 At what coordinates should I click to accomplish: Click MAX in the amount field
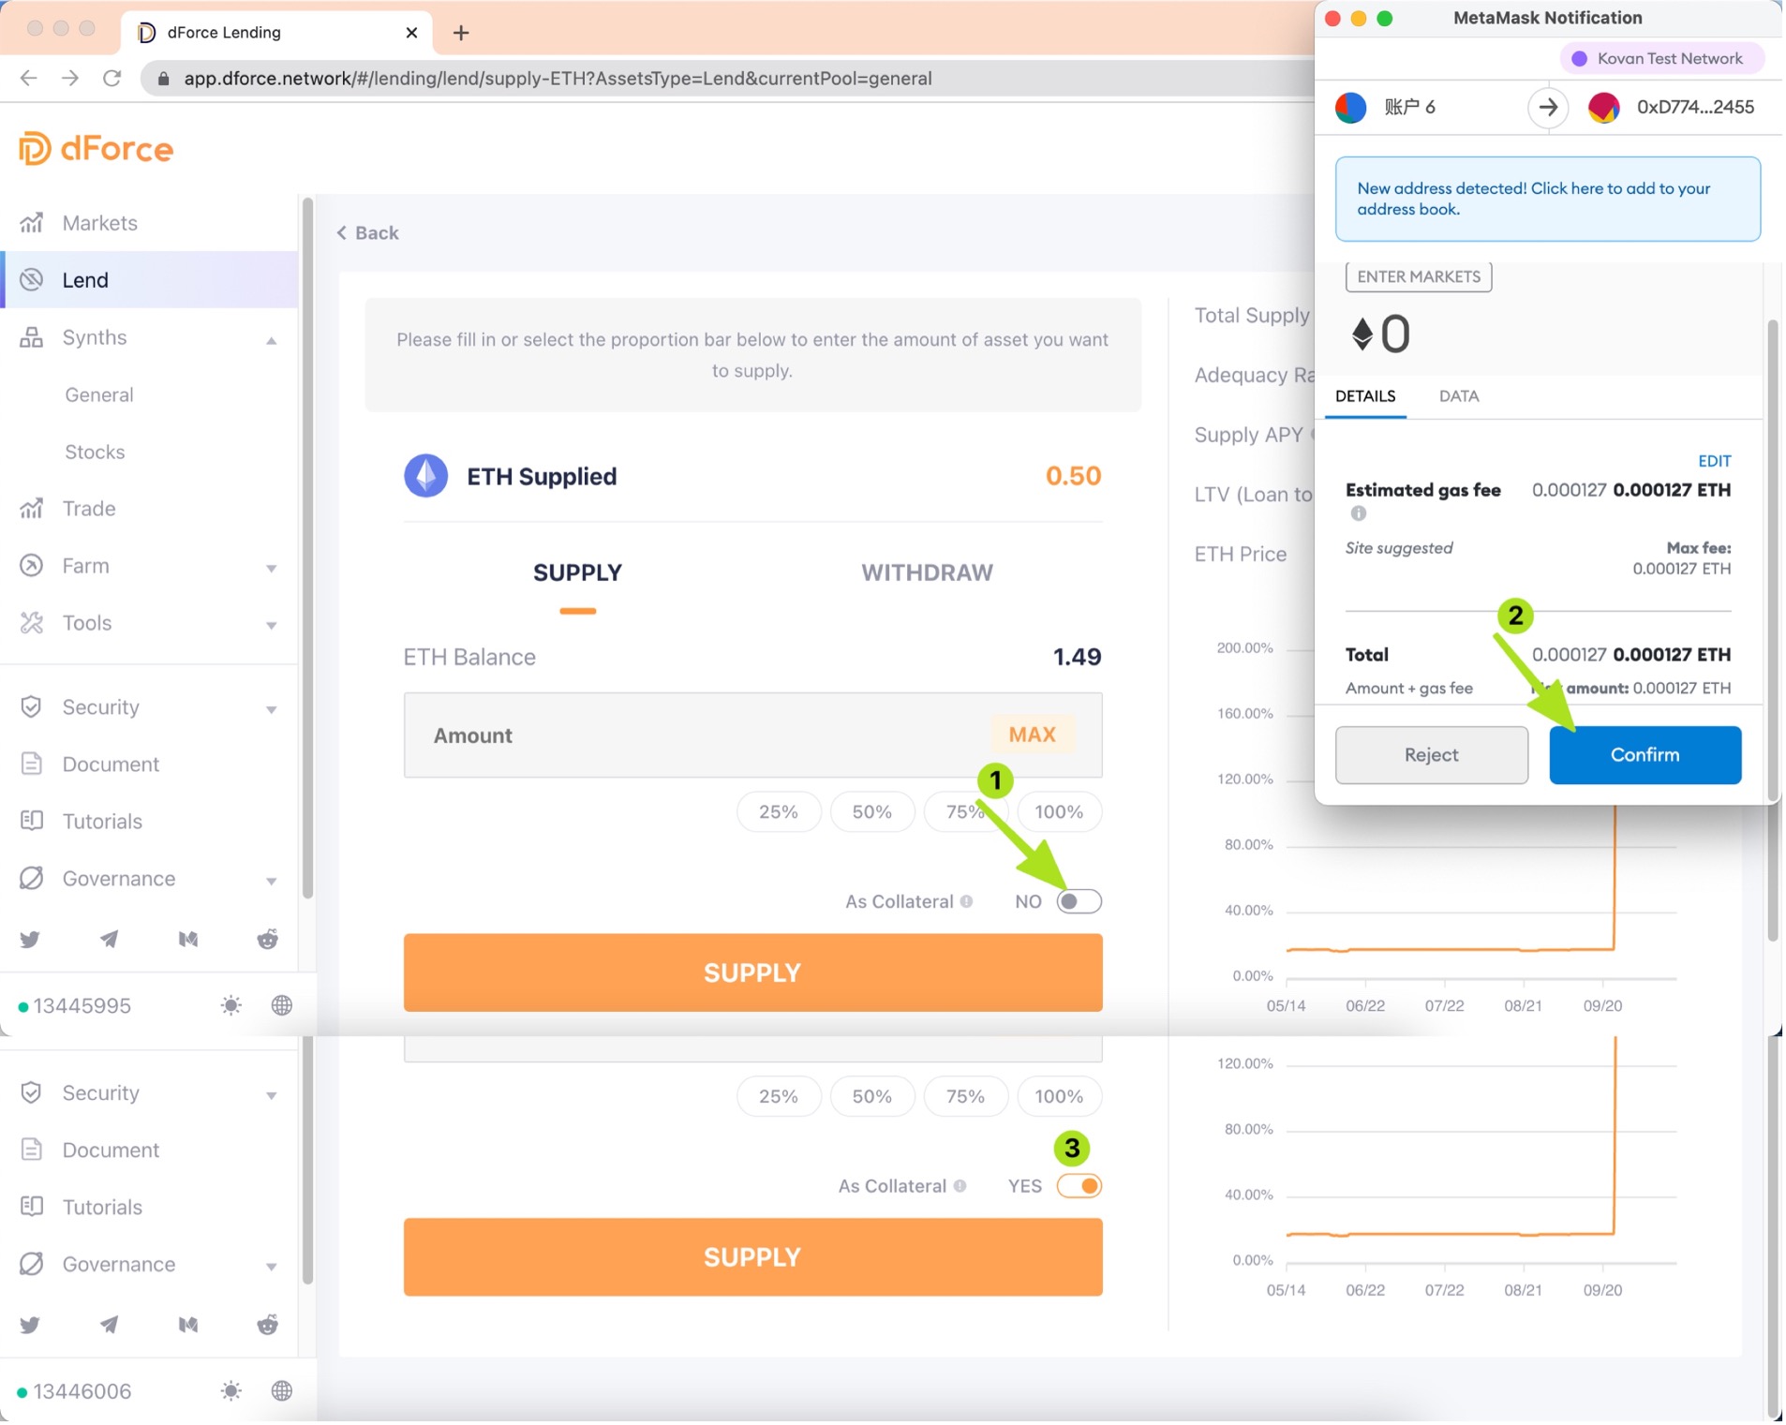[1033, 735]
